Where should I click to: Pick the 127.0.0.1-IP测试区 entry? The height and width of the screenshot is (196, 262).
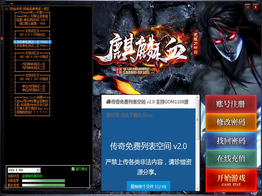click(x=32, y=35)
